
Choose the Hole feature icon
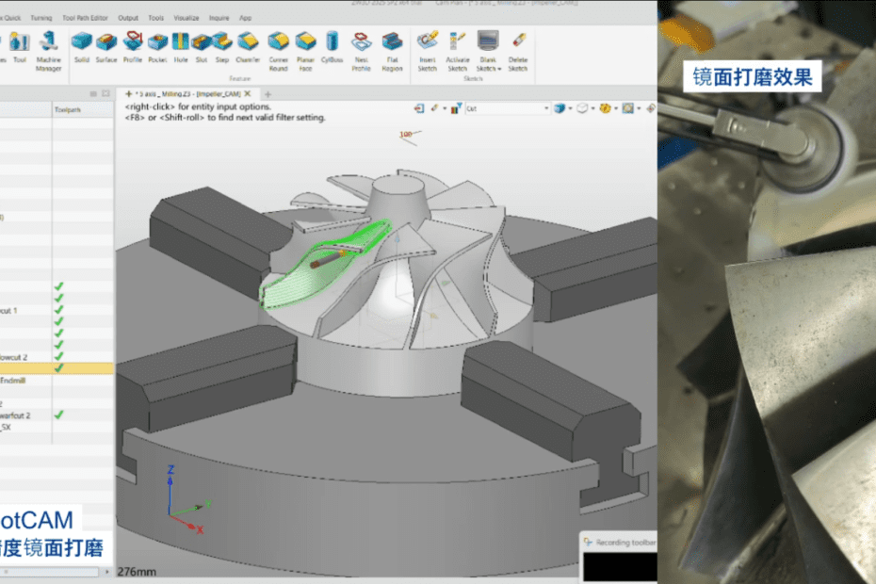coord(180,42)
